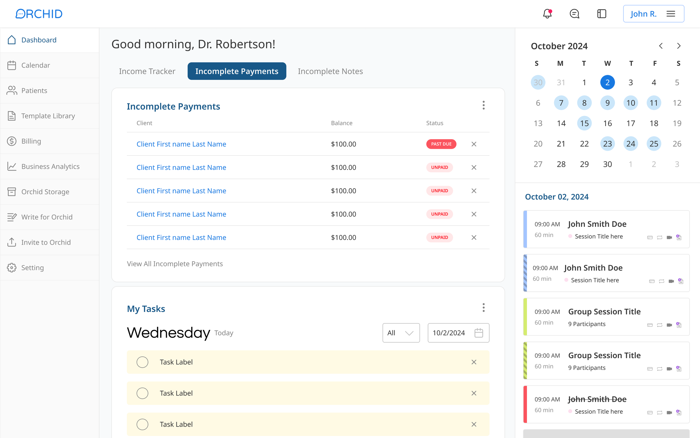Switch to the Income Tracker tab

[147, 71]
